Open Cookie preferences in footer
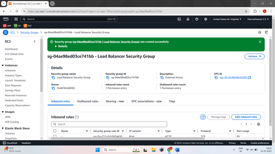The width and height of the screenshot is (275, 154). (260, 143)
